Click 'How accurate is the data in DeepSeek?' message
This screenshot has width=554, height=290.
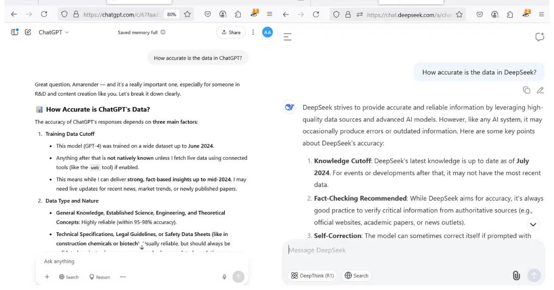point(479,72)
